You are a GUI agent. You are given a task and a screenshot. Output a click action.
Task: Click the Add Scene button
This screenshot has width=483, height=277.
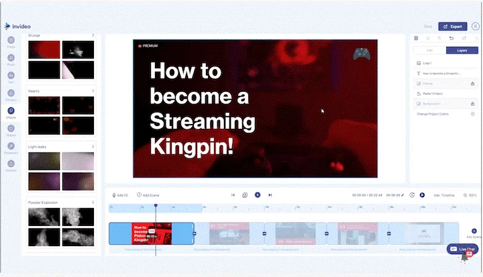point(148,195)
